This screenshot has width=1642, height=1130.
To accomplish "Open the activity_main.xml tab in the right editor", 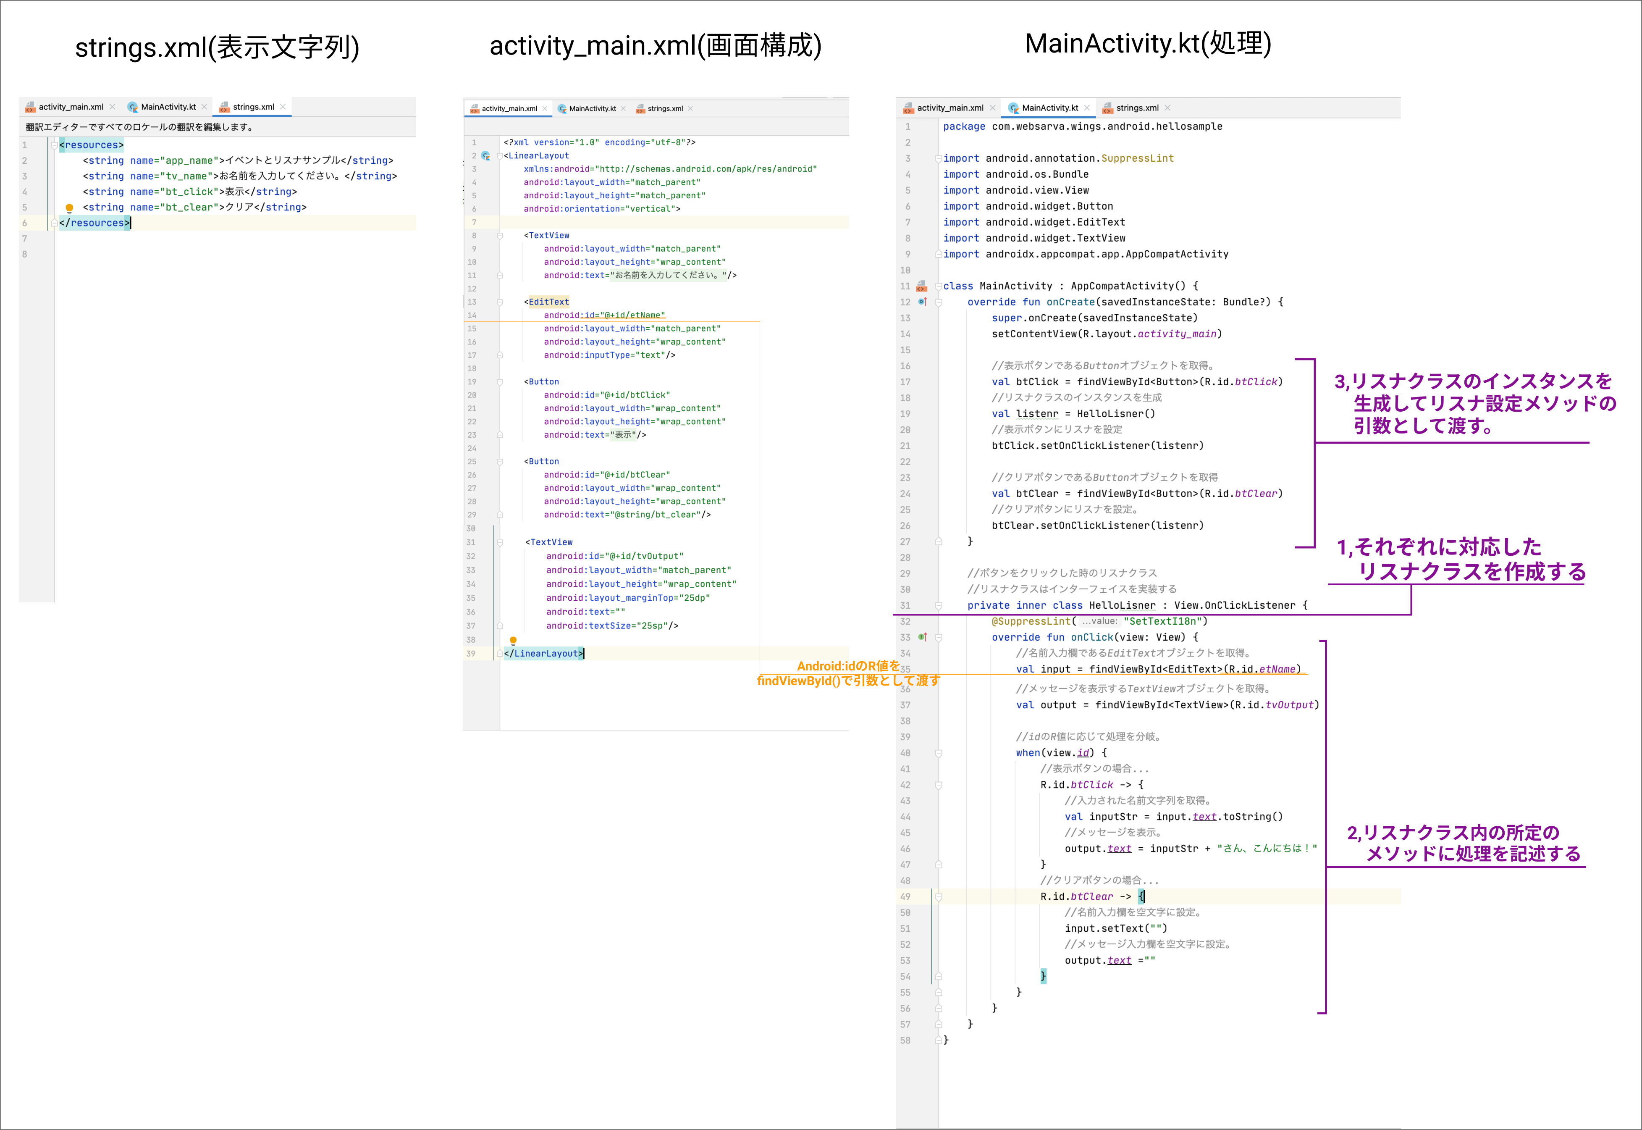I will (x=950, y=108).
